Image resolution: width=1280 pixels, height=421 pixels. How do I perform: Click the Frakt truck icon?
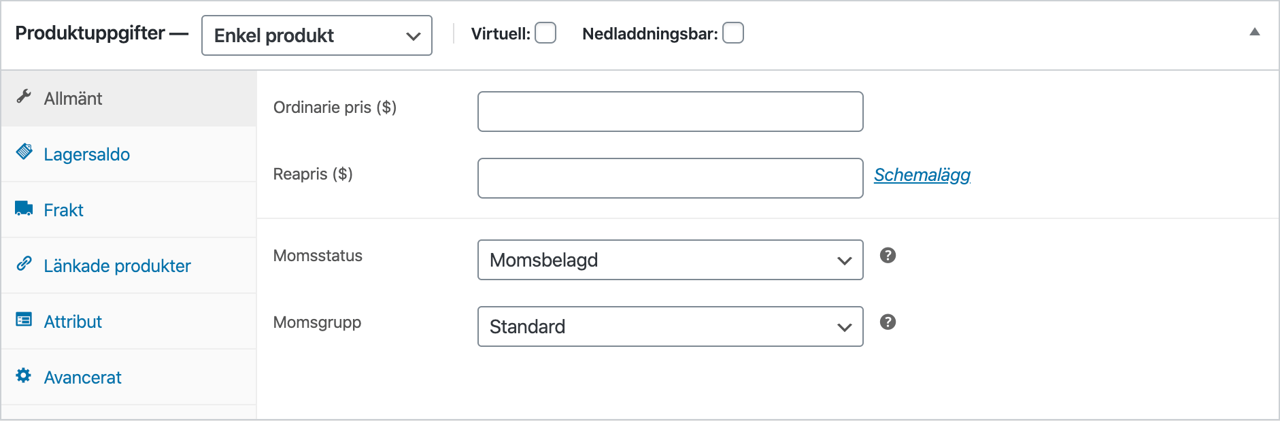(24, 208)
